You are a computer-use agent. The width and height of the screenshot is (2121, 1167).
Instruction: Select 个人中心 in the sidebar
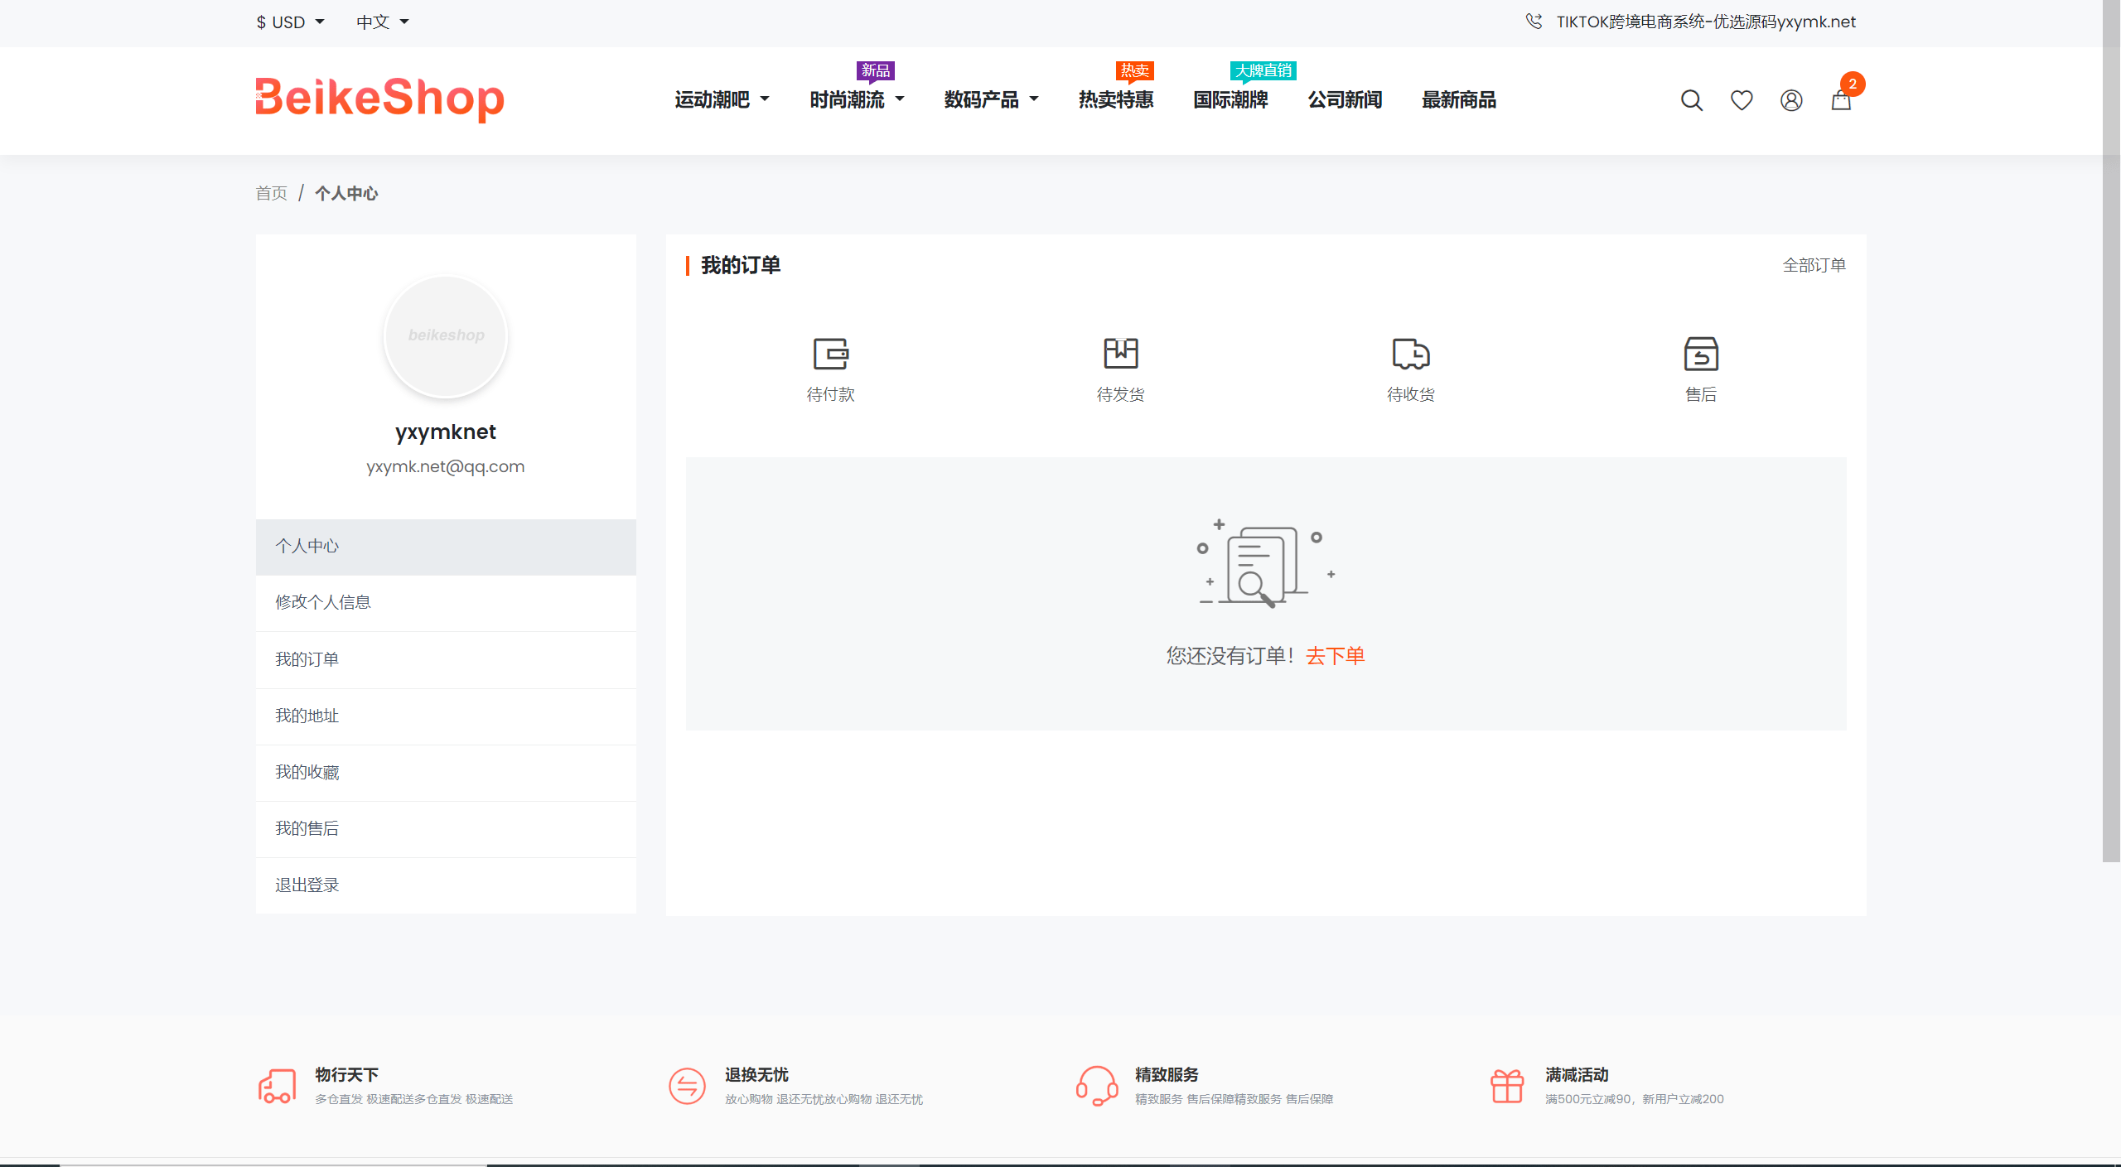pos(446,547)
